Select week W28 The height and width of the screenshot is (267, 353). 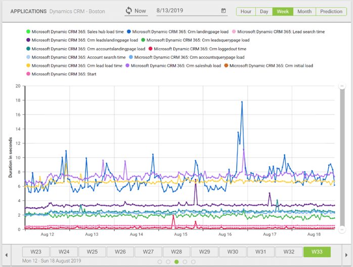176,252
